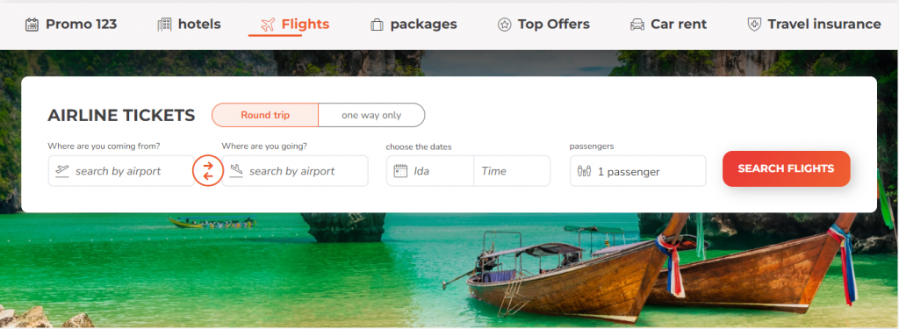Click the passengers people icon
The image size is (899, 329).
[x=584, y=171]
